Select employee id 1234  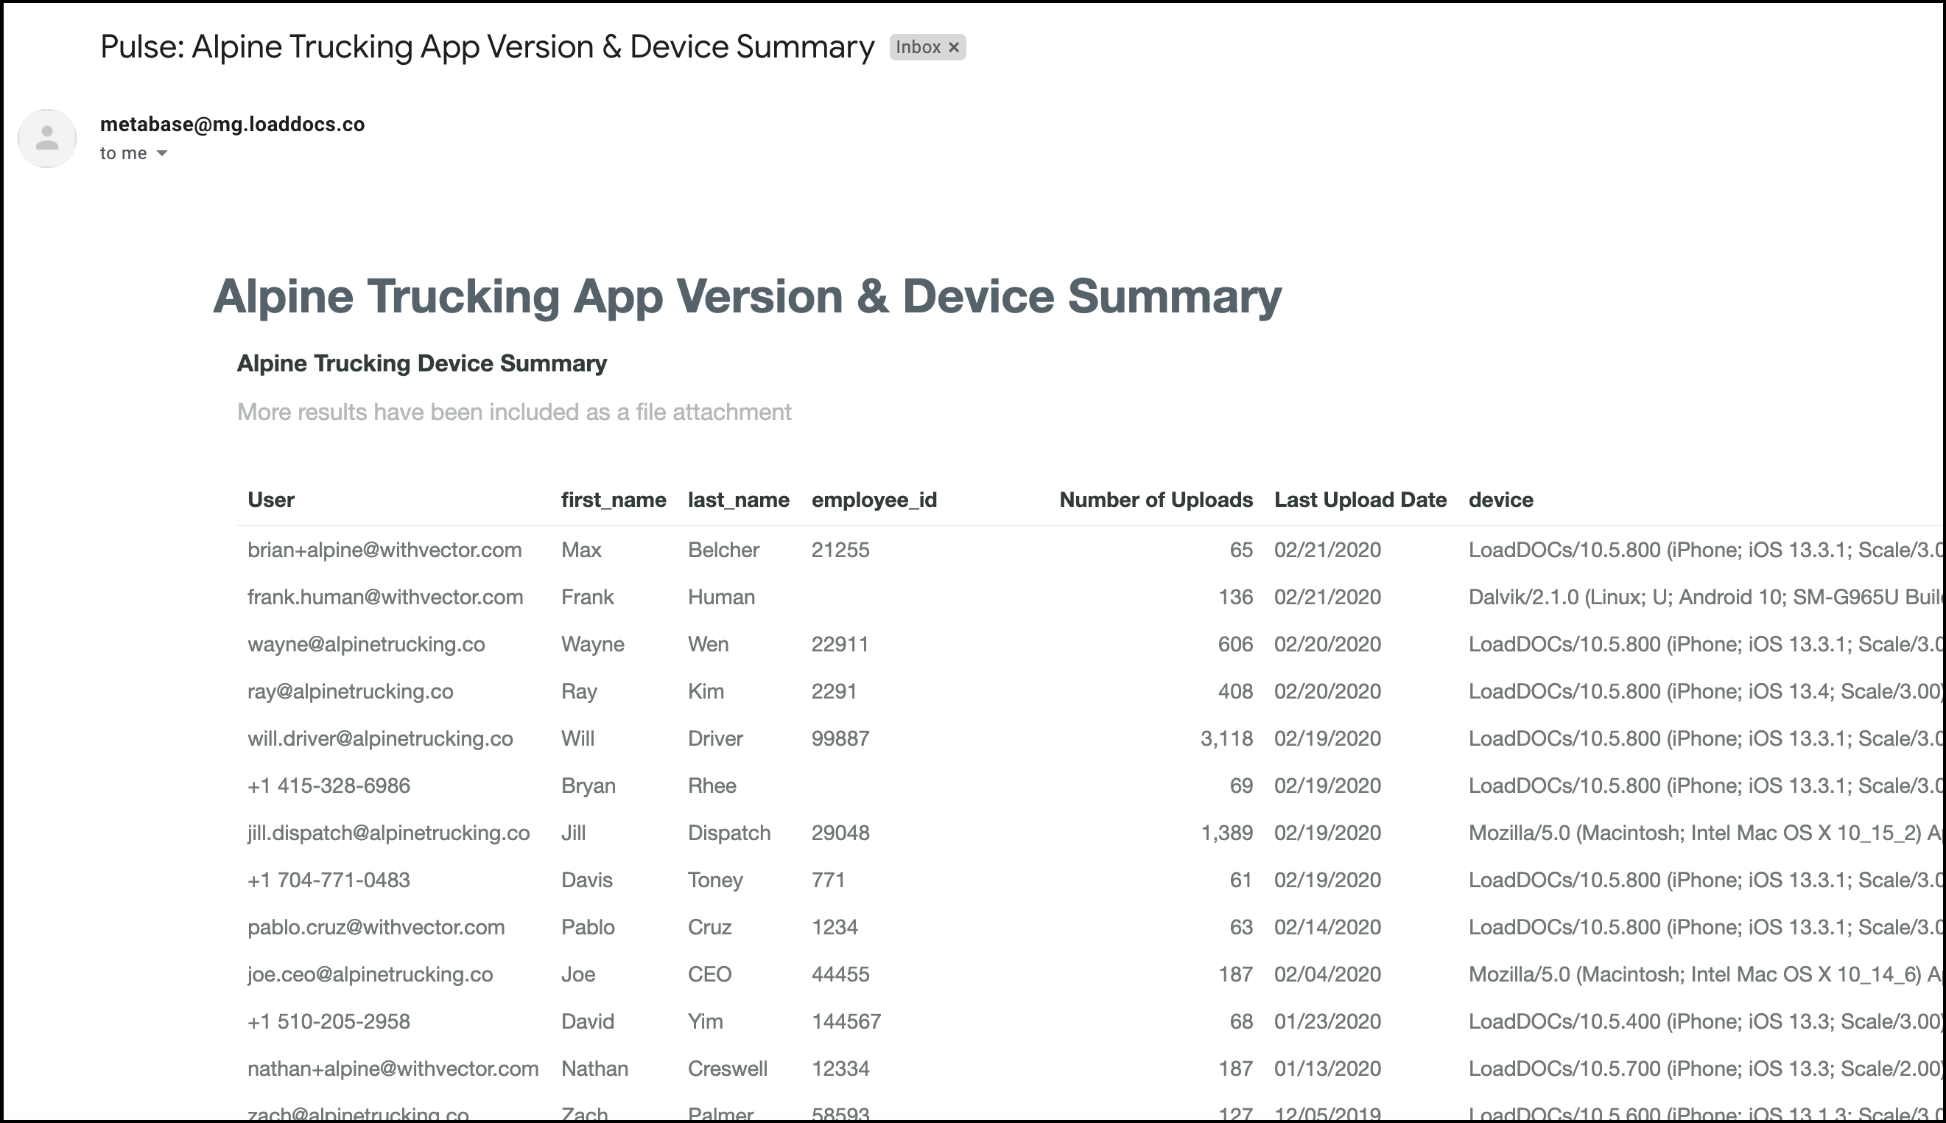click(x=835, y=927)
